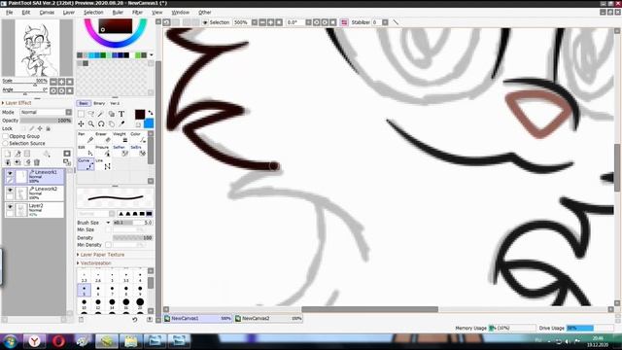Open the Ruler menu
This screenshot has height=350, width=622.
(118, 13)
